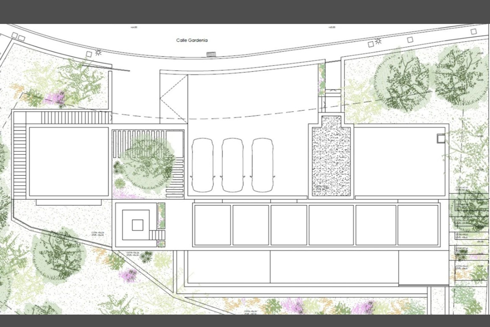Click the +64.00 elevation label

point(134,27)
